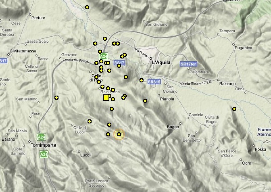Click the green A24 shield near Genzano
The image size is (271, 192).
103,56
